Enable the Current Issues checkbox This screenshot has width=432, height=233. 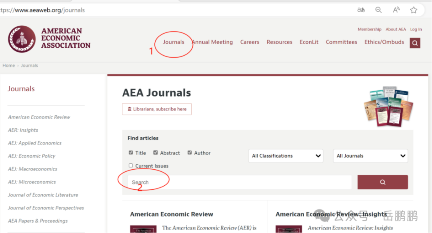tap(131, 165)
